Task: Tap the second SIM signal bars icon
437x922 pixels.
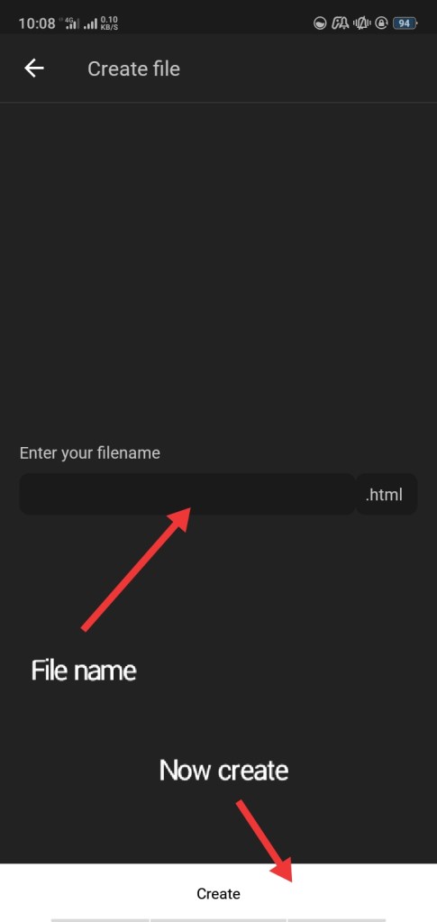Action: (91, 24)
